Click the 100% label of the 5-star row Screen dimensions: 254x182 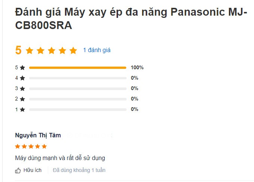point(137,68)
